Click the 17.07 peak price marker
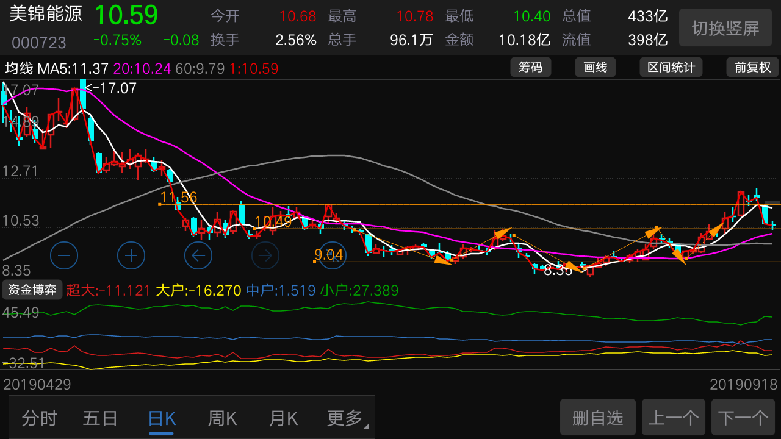 pyautogui.click(x=110, y=88)
